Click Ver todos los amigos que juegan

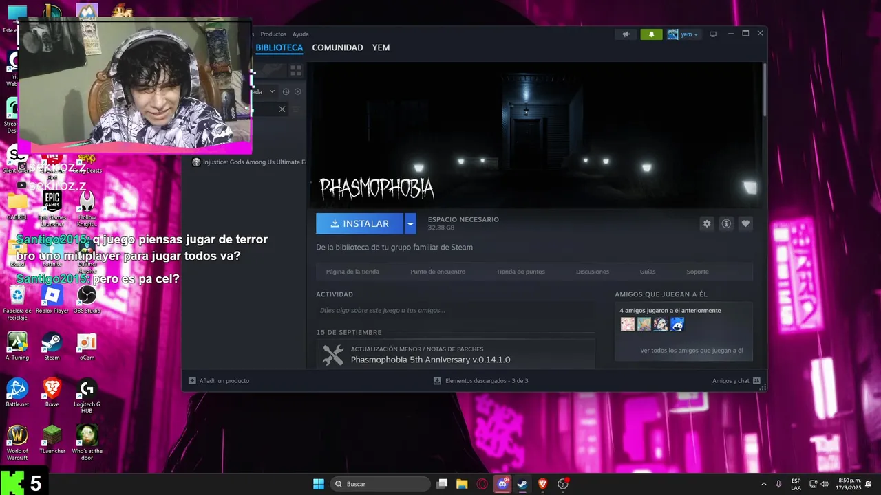691,350
